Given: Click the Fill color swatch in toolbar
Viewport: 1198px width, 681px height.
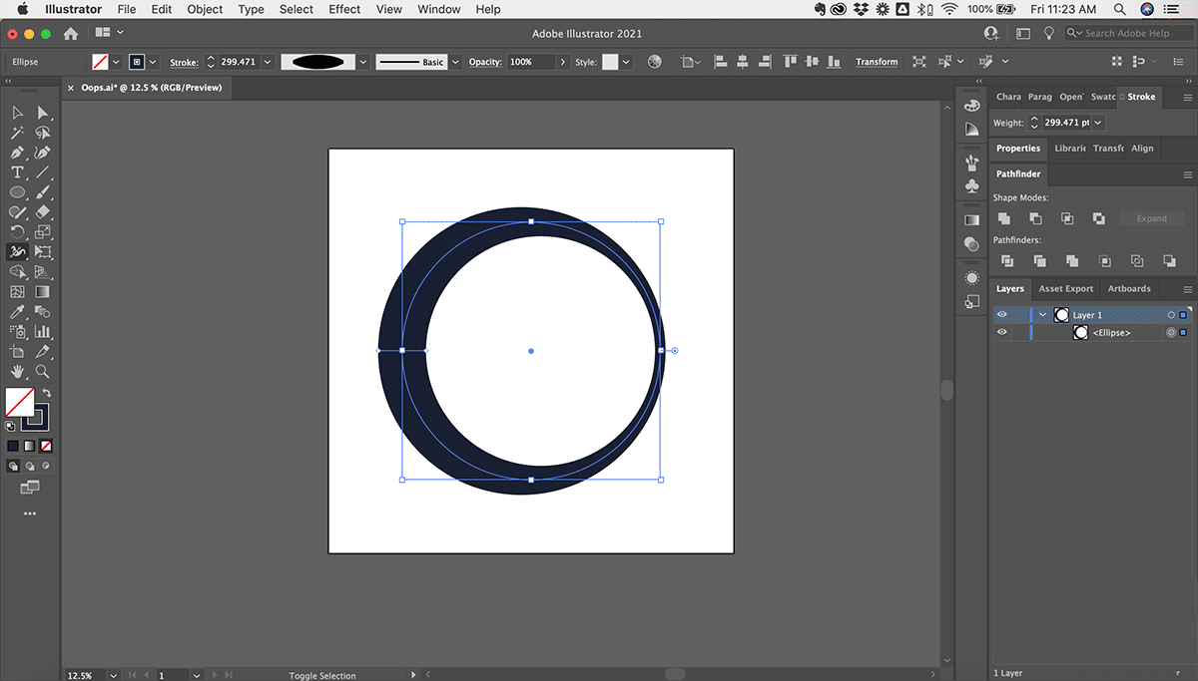Looking at the screenshot, I should tap(19, 402).
